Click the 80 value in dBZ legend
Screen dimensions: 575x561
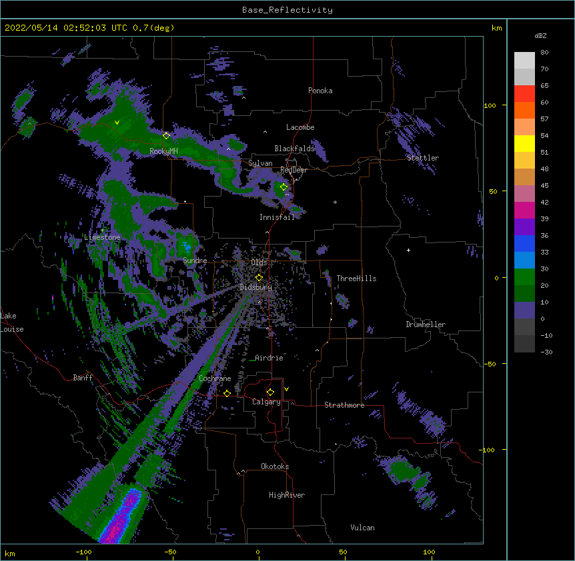point(544,53)
